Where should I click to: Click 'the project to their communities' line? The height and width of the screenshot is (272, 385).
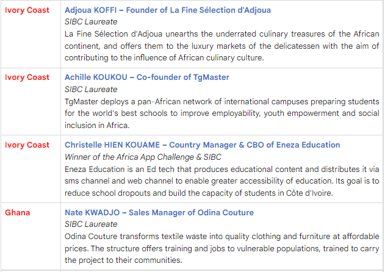click(123, 260)
